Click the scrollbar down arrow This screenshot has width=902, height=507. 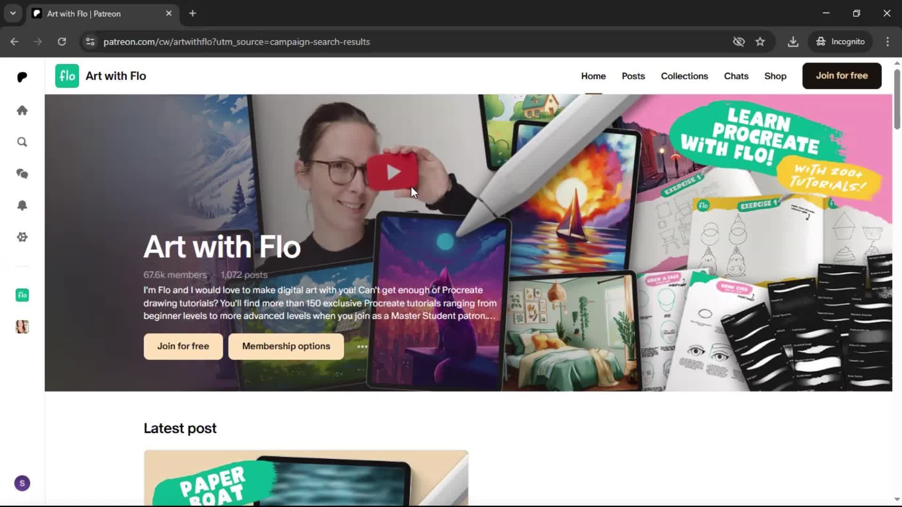coord(897,499)
